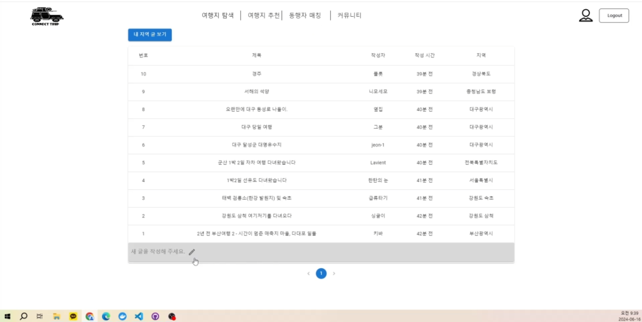Select page 1 in pagination
The height and width of the screenshot is (322, 642).
pyautogui.click(x=321, y=274)
